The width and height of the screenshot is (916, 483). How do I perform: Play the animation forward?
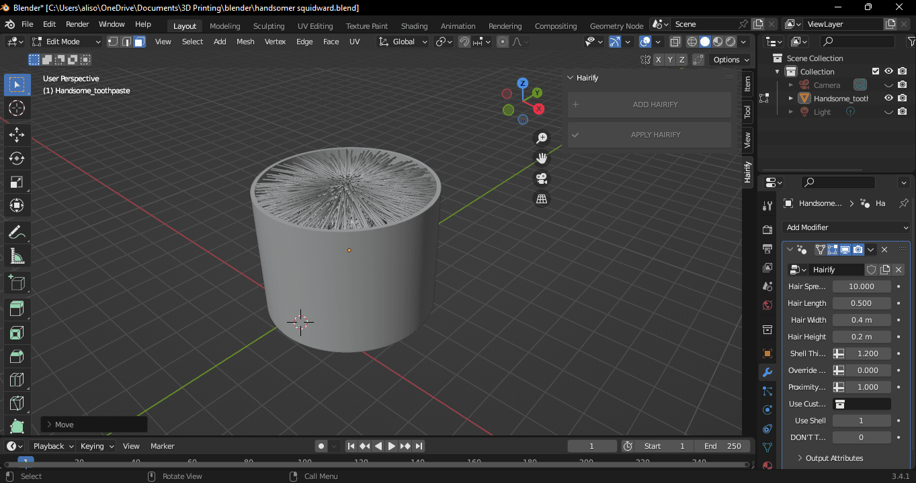click(x=392, y=446)
